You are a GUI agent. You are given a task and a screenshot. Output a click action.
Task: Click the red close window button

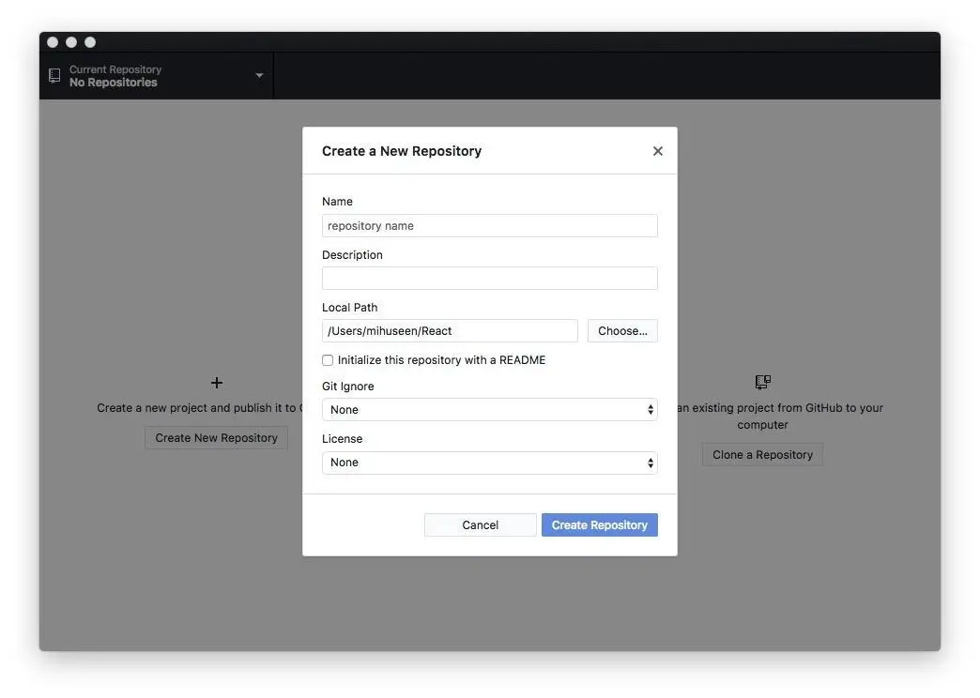point(53,42)
